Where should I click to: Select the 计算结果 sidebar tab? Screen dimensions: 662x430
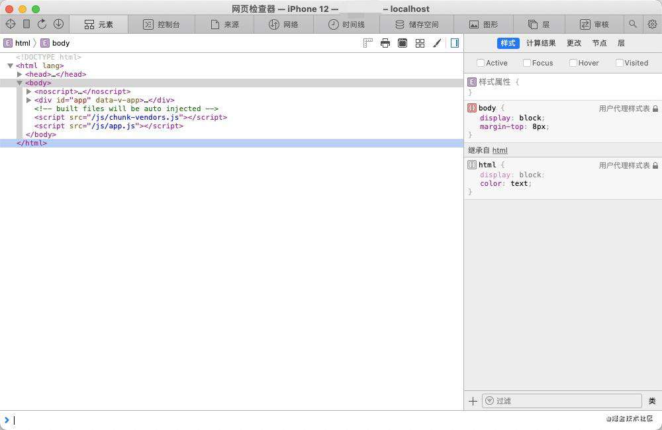[x=541, y=43]
